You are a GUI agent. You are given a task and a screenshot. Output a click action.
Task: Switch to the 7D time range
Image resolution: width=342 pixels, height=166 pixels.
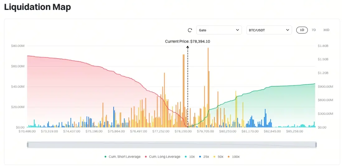point(314,30)
